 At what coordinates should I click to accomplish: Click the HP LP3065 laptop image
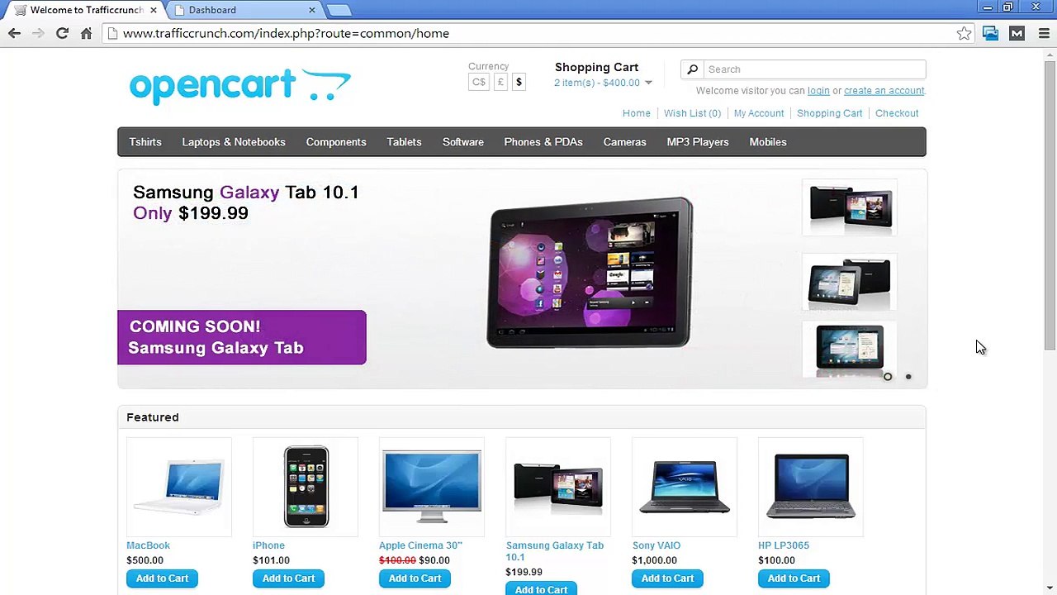[811, 487]
